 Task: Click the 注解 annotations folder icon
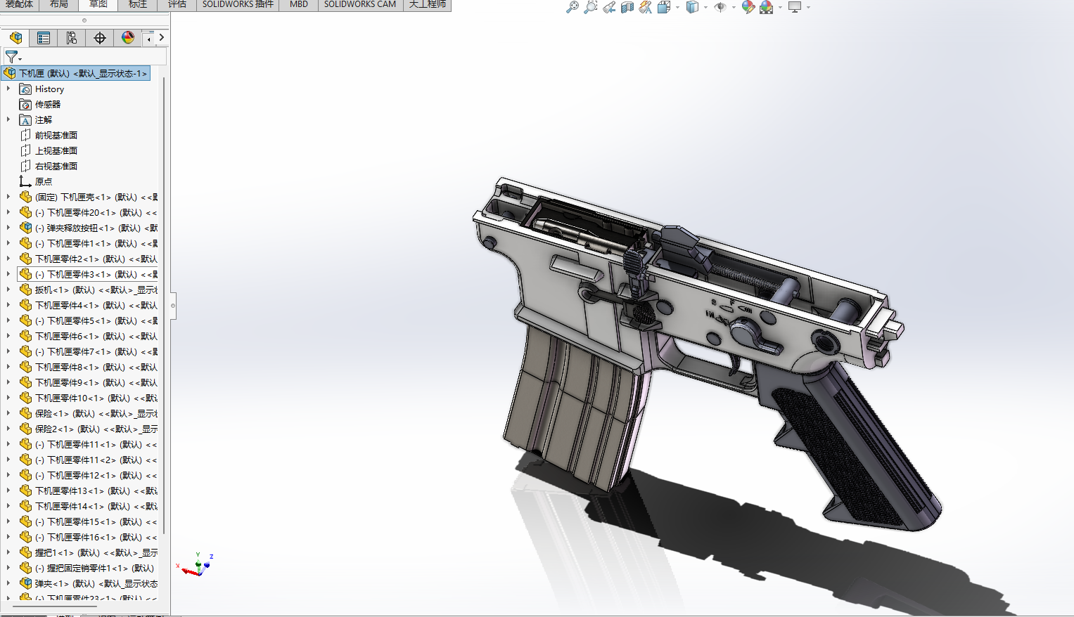[25, 119]
